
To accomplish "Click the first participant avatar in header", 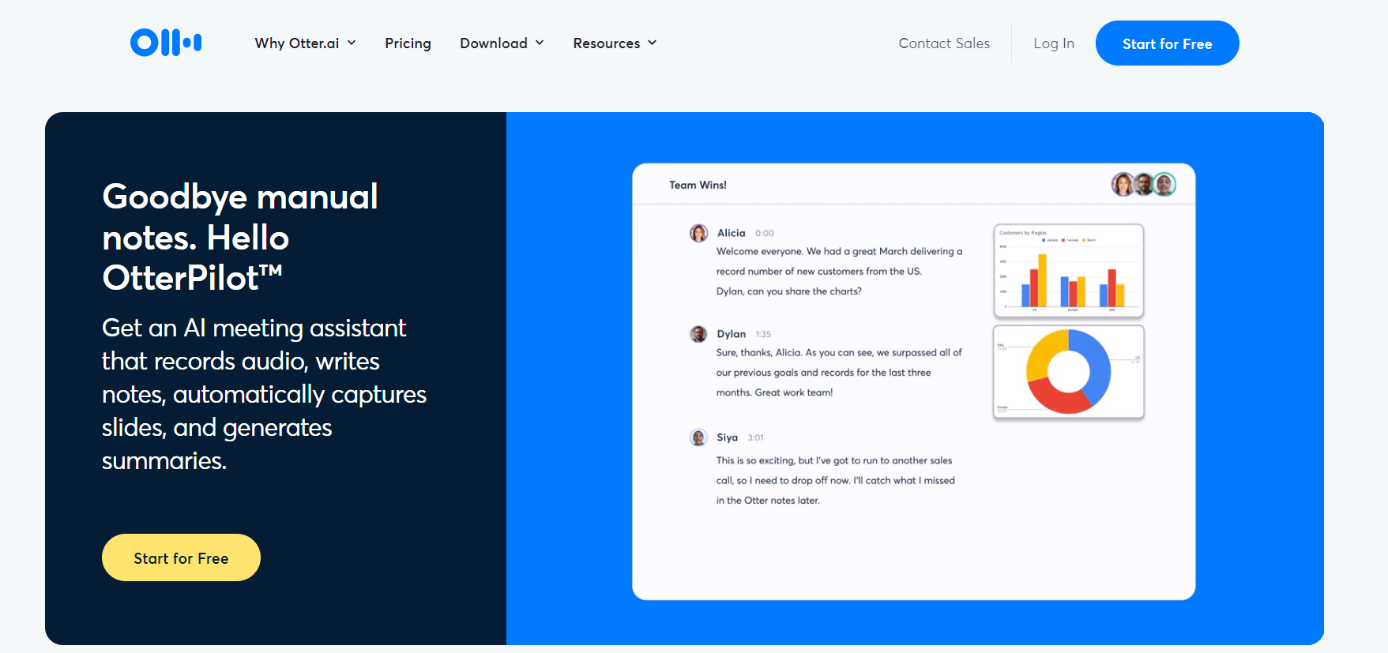I will [x=1123, y=185].
